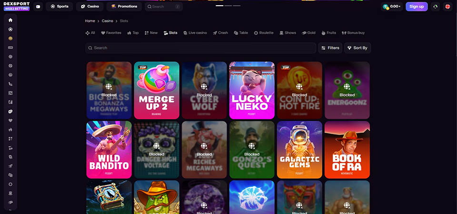Viewport: 457px width, 214px height.
Task: Switch to the Favorites category tab
Action: click(111, 33)
